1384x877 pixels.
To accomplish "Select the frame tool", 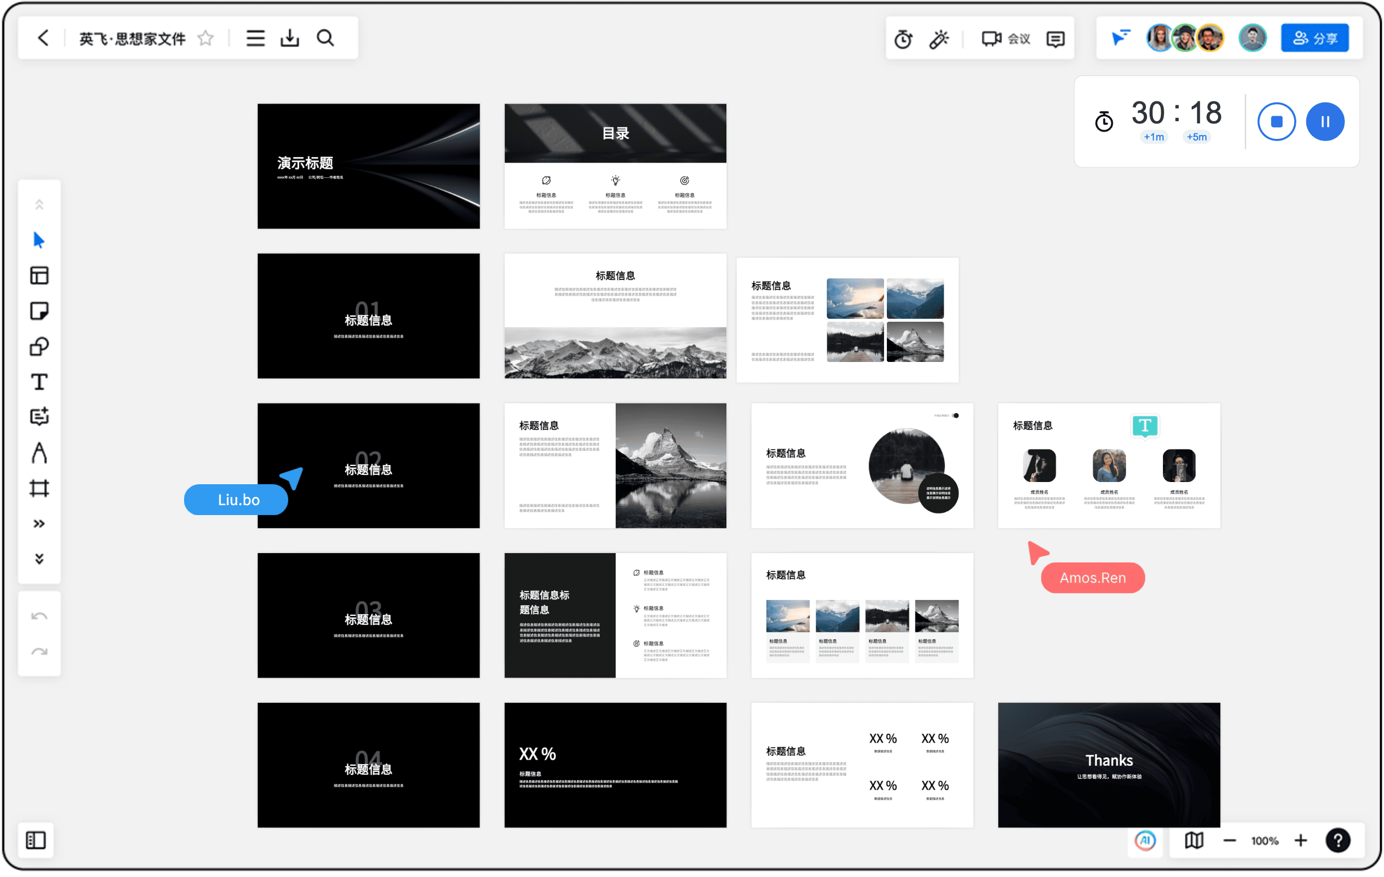I will pos(39,488).
